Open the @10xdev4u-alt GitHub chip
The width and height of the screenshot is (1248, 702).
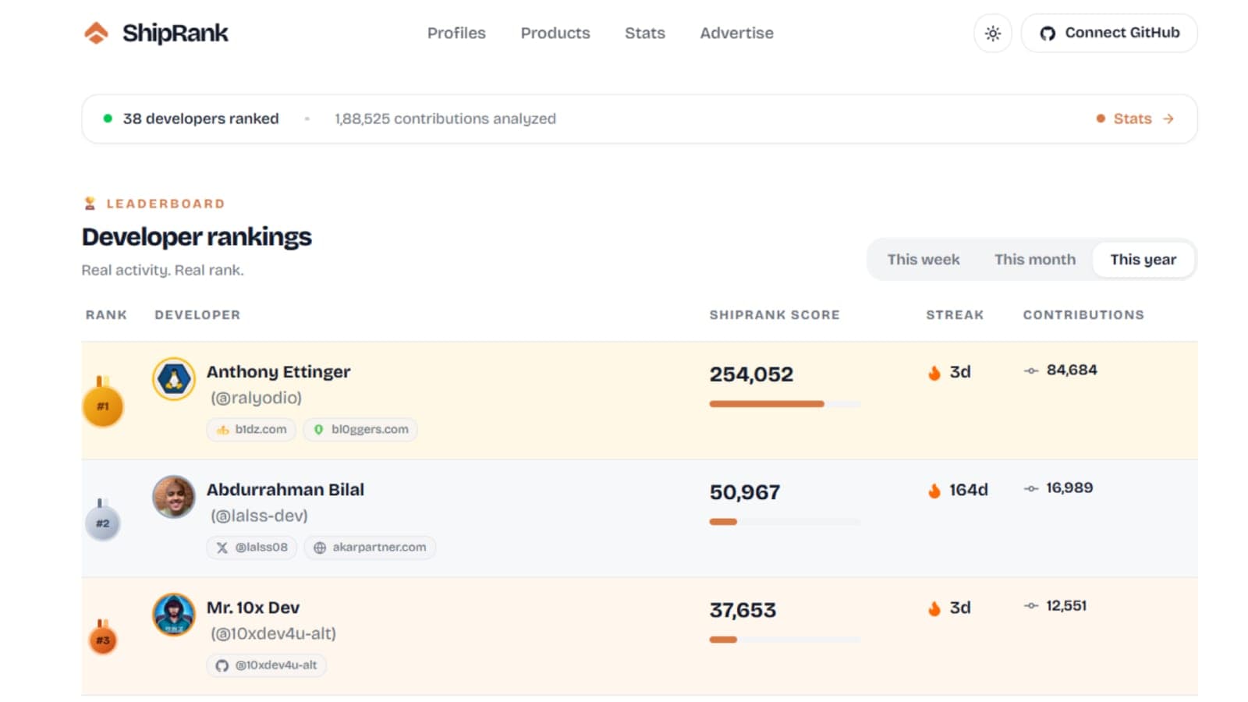pyautogui.click(x=266, y=665)
